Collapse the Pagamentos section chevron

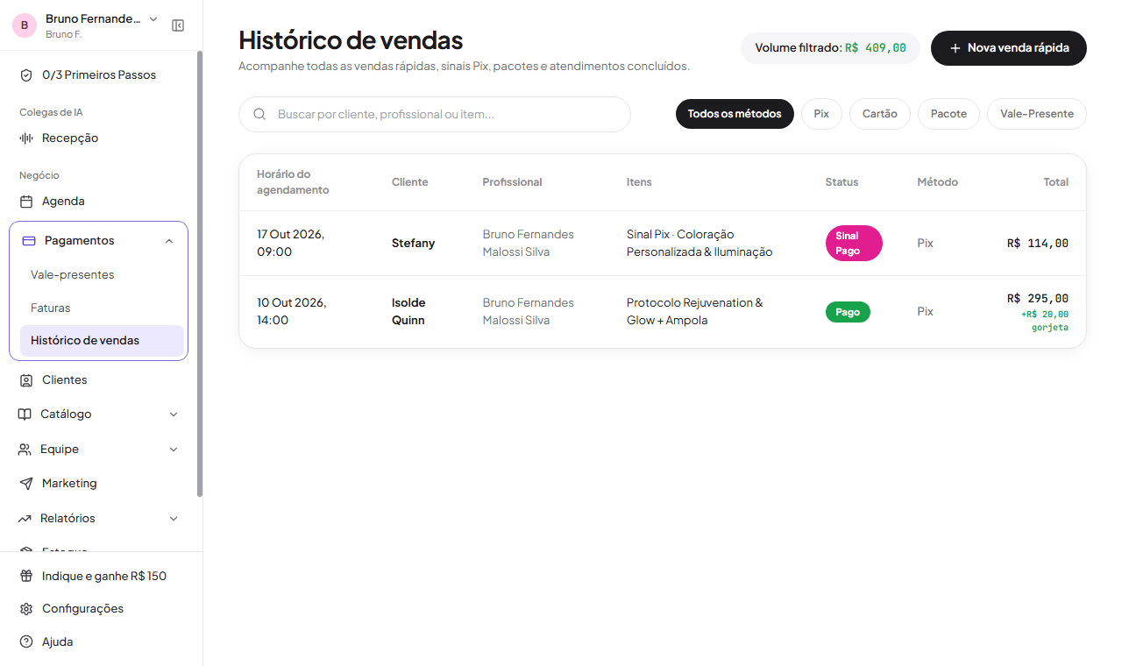[x=169, y=241]
